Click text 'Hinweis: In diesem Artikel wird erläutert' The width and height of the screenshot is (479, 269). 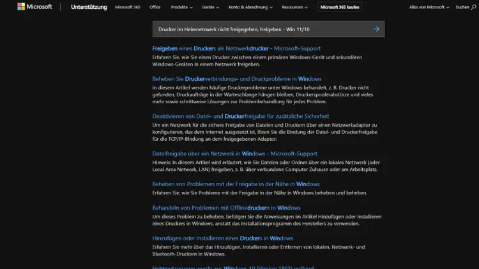click(x=266, y=166)
